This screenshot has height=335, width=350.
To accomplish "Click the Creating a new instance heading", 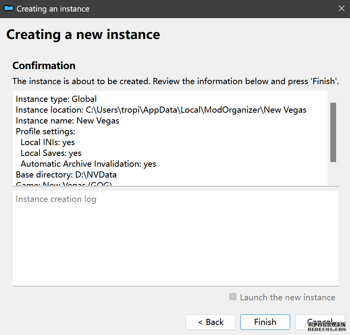I will coord(83,35).
